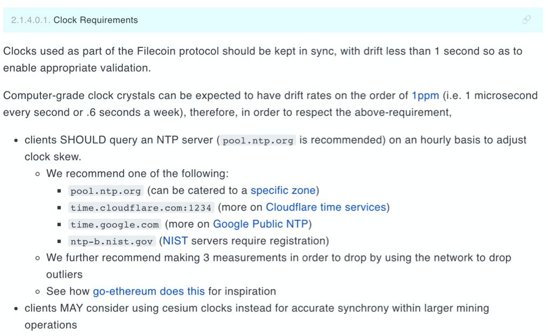
Task: Click the clients SHOULD query an NTP server text
Action: click(276, 148)
